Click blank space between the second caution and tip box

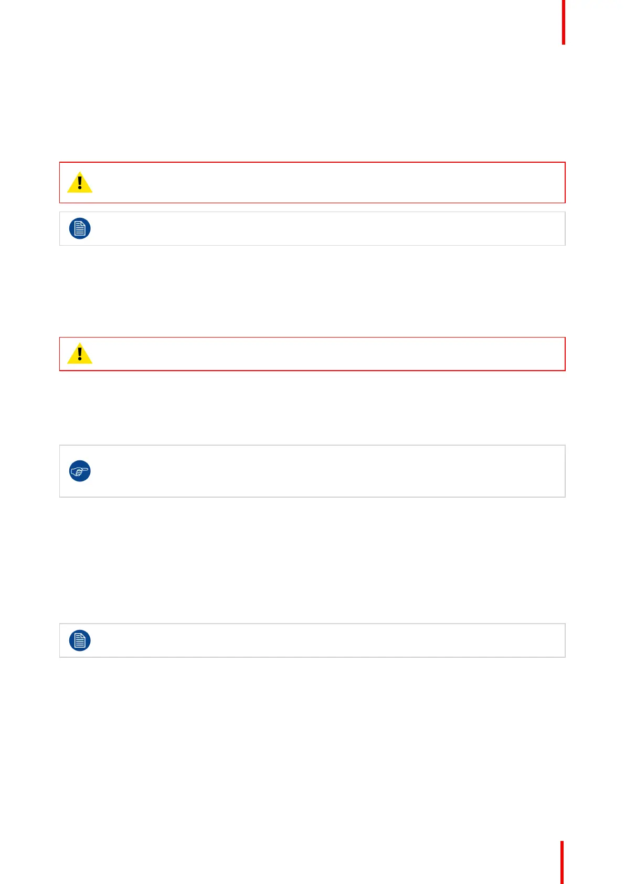[312, 408]
